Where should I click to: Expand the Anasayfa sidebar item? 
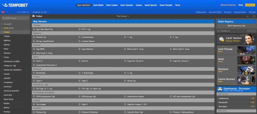click(x=8, y=24)
